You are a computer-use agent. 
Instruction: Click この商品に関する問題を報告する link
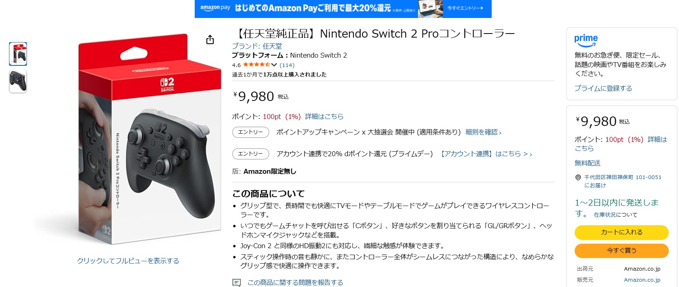point(295,283)
